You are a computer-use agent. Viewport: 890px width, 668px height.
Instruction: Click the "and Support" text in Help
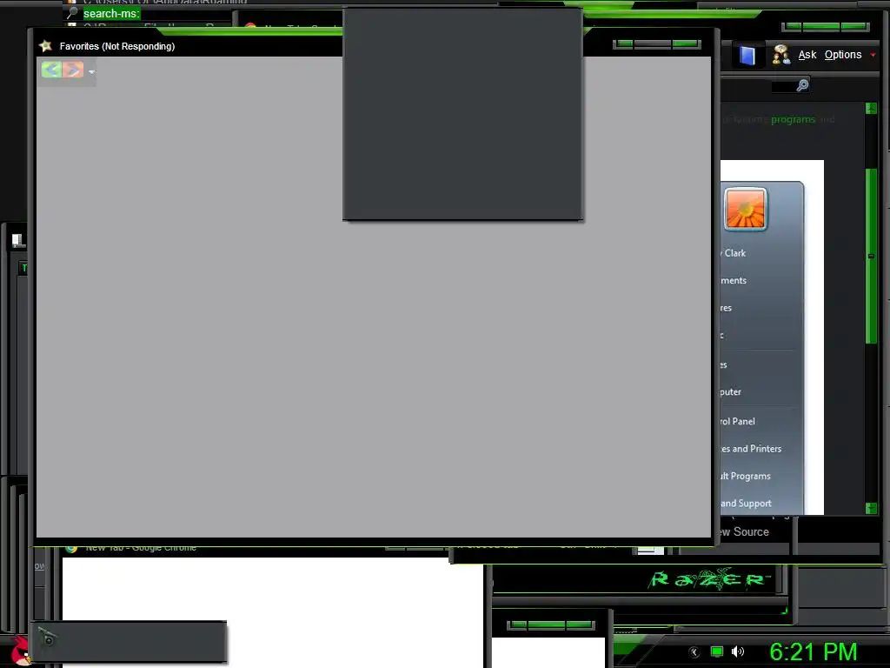pos(746,504)
